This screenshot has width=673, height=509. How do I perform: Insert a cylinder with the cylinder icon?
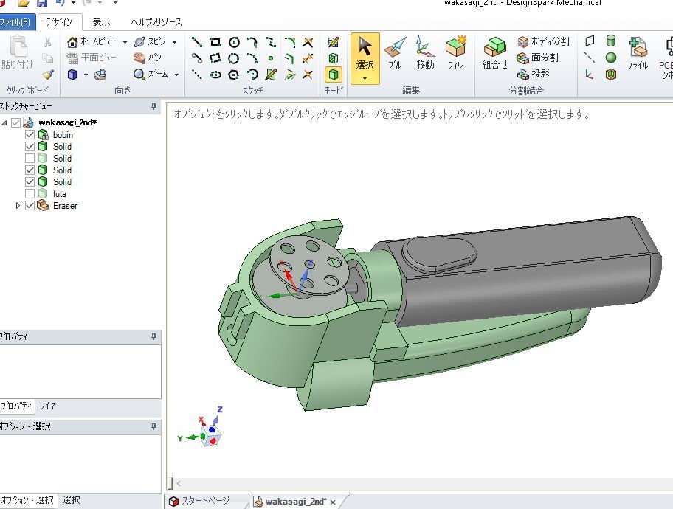[x=610, y=41]
